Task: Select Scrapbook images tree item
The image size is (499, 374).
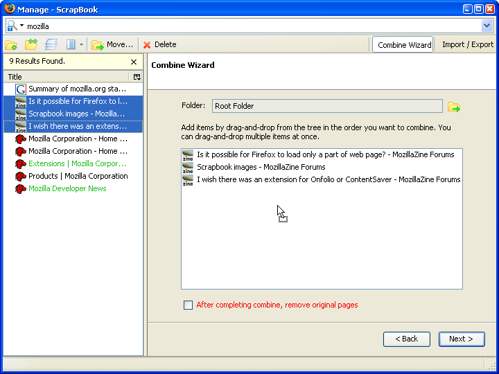Action: click(73, 114)
